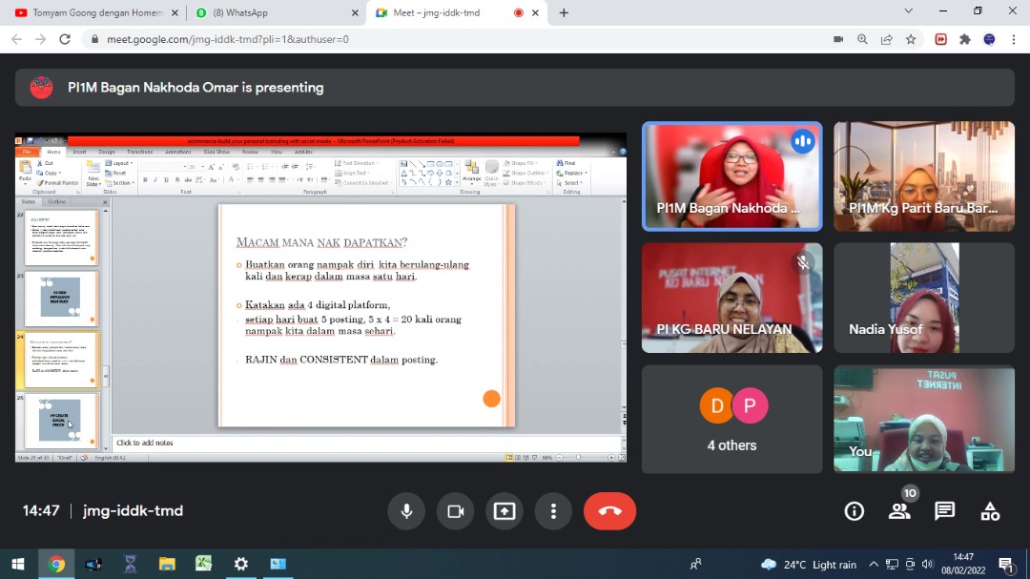Open the chat with everyone panel
This screenshot has height=579, width=1030.
point(945,511)
